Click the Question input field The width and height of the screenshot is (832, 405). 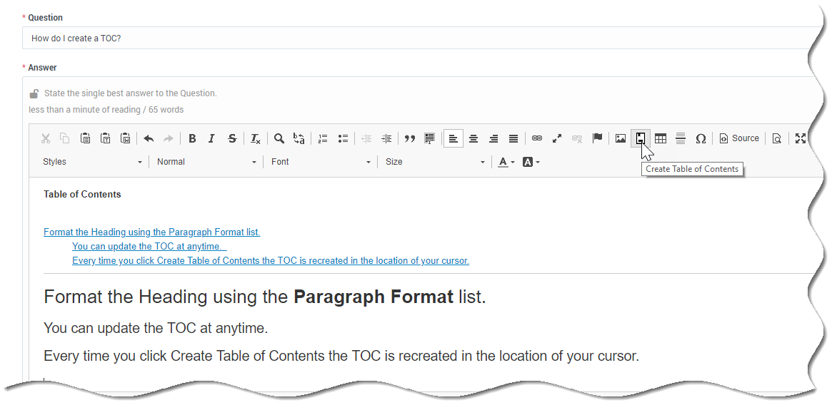(421, 38)
